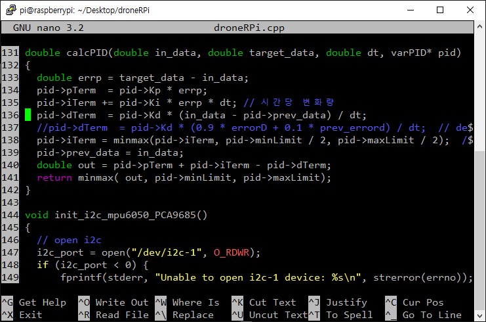Screen dimensions: 486x322
Task: Click the Where Is shortcut label
Action: (x=195, y=302)
